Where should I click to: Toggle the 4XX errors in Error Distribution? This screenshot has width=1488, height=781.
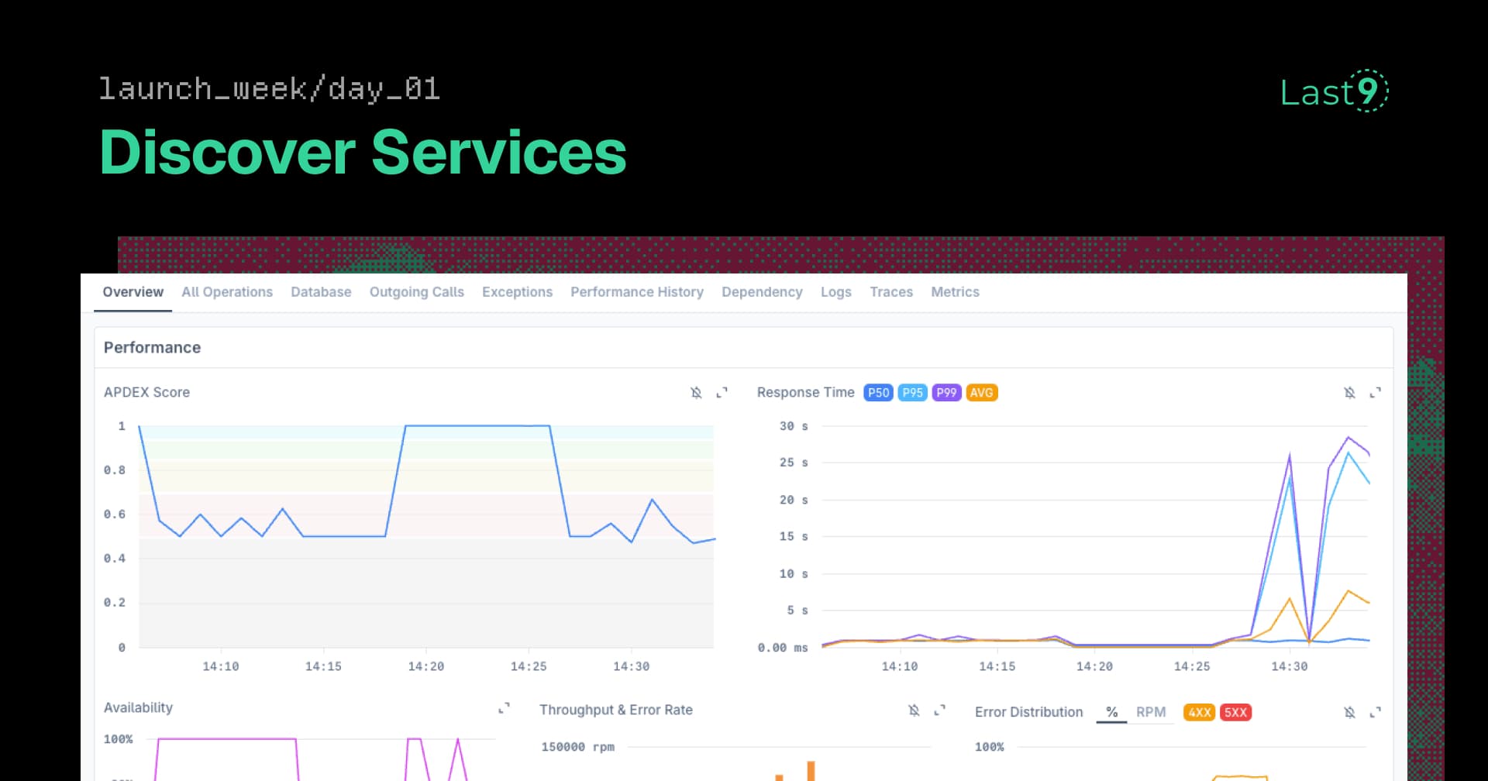point(1199,712)
